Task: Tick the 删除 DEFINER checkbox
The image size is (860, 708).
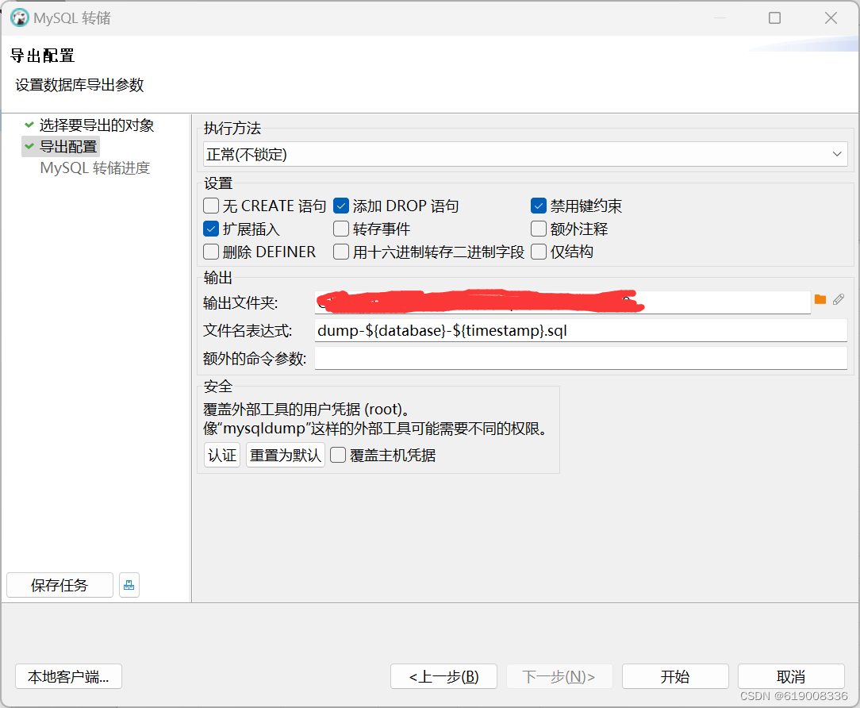Action: (x=211, y=252)
